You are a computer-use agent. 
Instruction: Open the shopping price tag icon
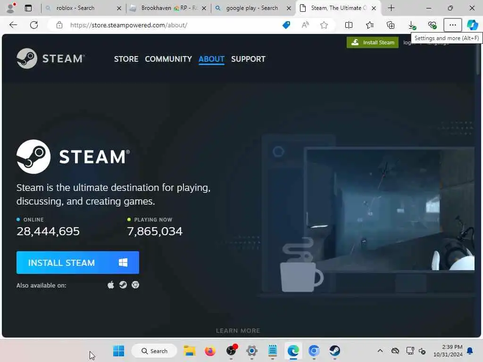point(286,25)
